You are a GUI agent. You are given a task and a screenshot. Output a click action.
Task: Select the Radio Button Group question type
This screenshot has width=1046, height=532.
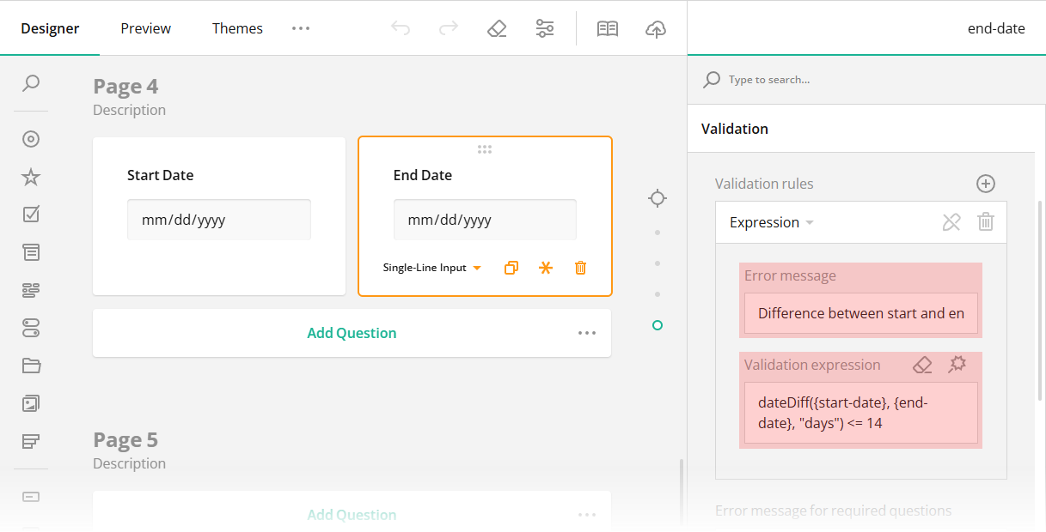[30, 138]
